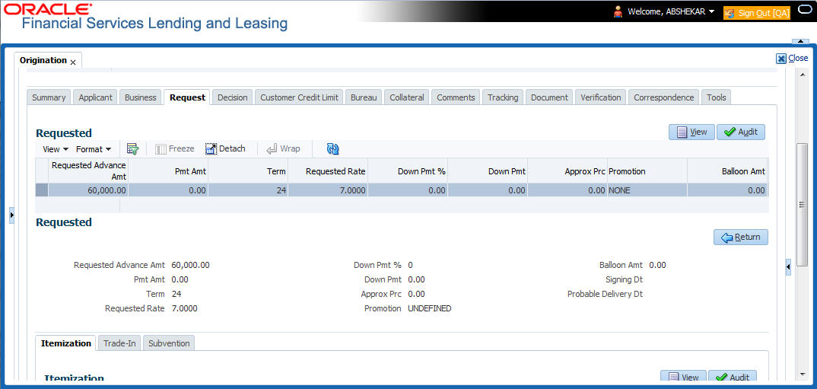The width and height of the screenshot is (817, 389).
Task: Click the Balloon Amt column header
Action: click(727, 171)
